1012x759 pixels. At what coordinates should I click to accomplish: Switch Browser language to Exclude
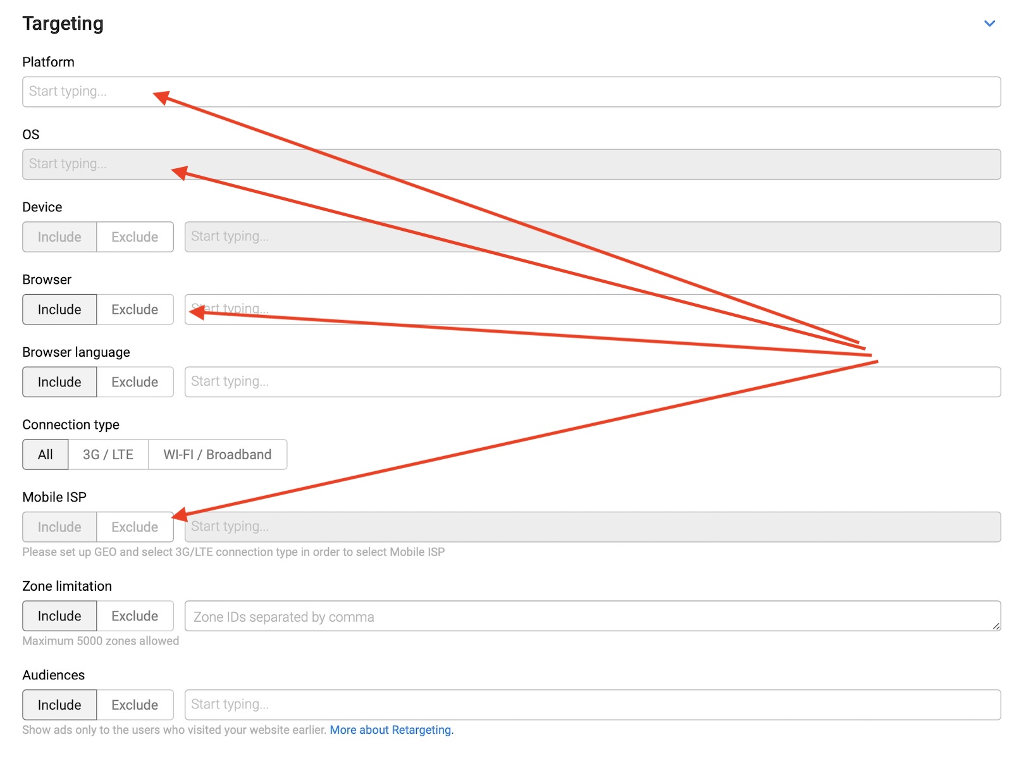click(x=135, y=382)
